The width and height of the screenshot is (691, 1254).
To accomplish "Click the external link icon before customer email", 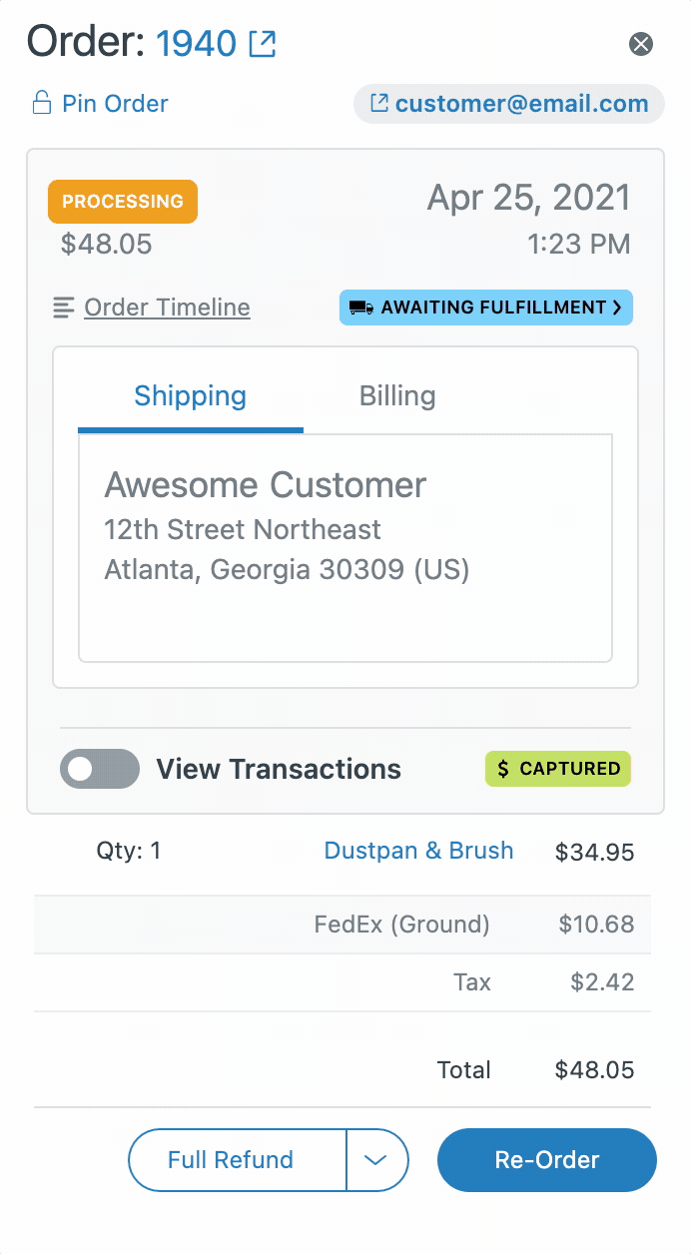I will point(379,103).
